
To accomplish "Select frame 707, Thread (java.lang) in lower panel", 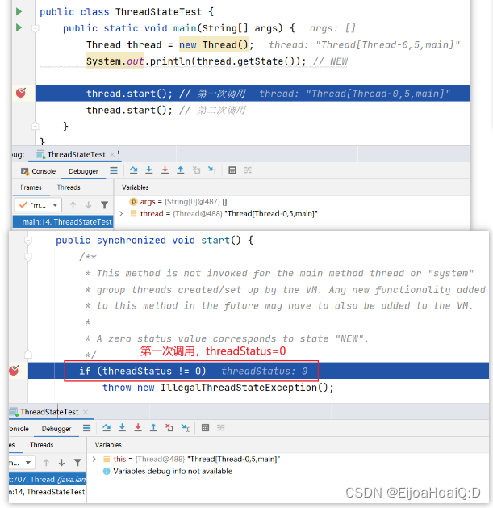I will pyautogui.click(x=48, y=479).
